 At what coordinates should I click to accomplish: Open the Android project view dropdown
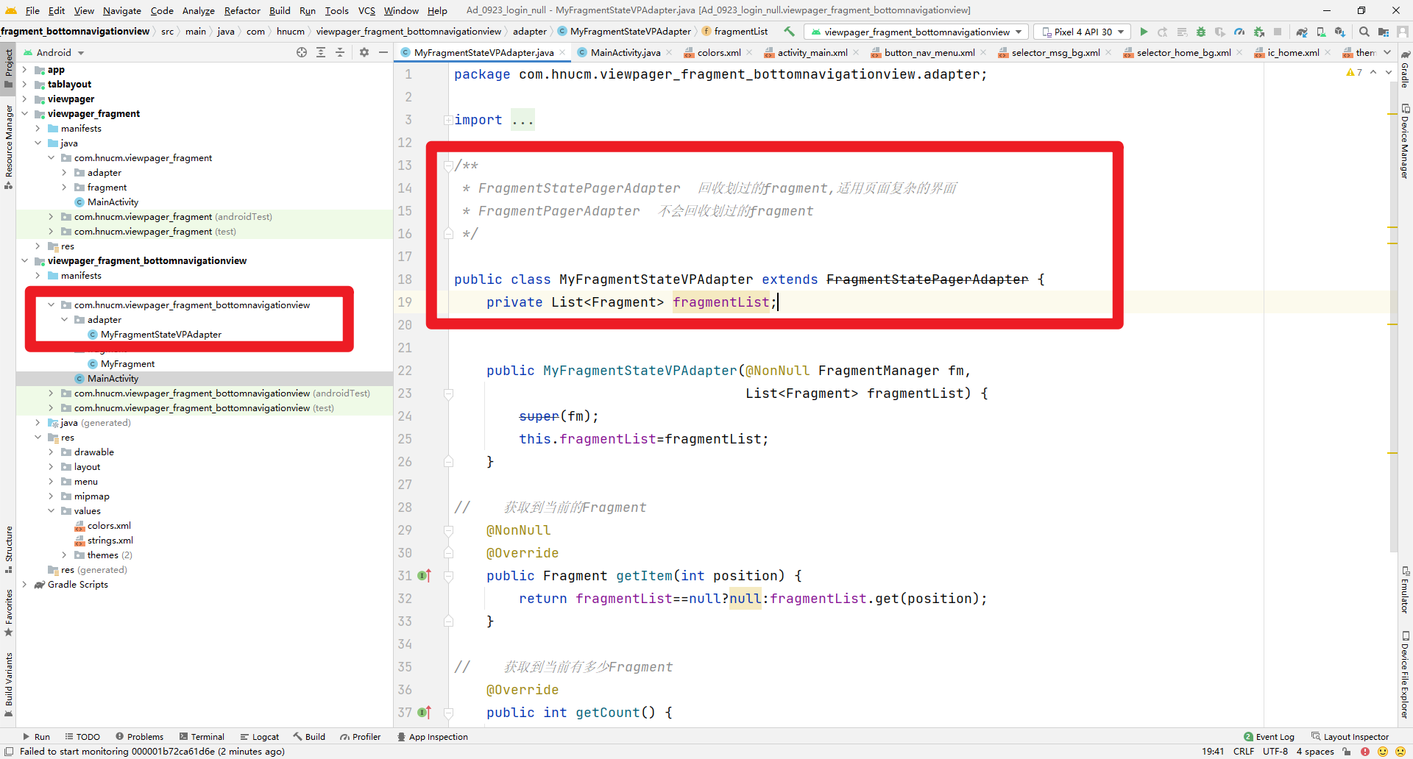point(54,52)
